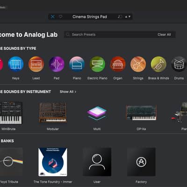
Task: Select the Organ sound type icon
Action: coord(118,64)
